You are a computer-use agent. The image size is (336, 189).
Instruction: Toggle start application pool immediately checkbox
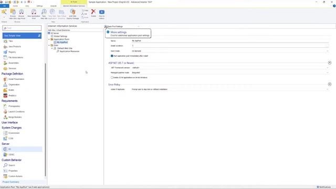pos(112,56)
